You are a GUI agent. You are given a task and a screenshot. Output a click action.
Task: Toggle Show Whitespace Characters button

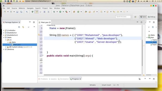point(48,12)
